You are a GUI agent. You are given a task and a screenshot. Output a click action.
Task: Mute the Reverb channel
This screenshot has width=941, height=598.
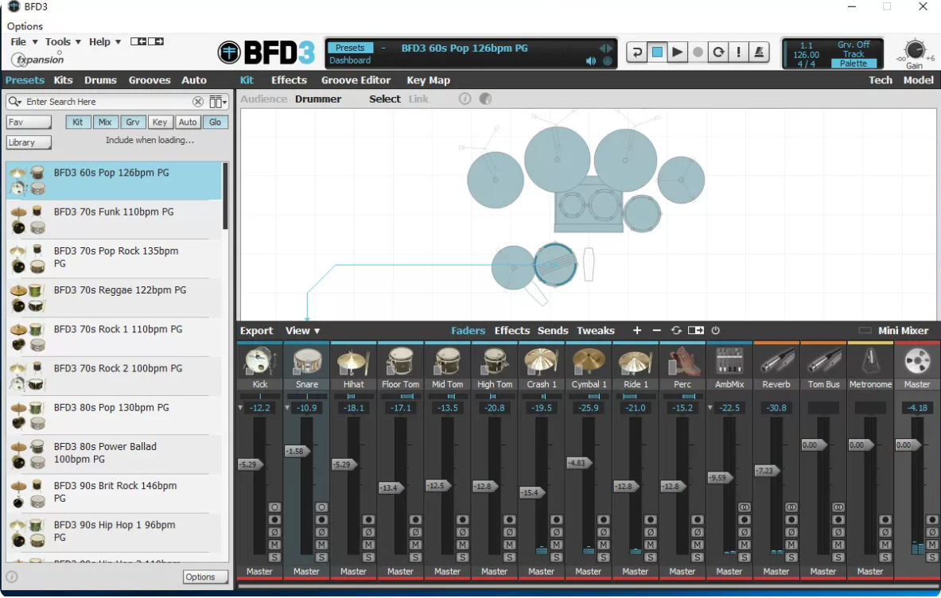791,545
